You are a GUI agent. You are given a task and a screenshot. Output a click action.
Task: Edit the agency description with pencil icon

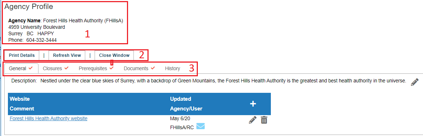(415, 82)
